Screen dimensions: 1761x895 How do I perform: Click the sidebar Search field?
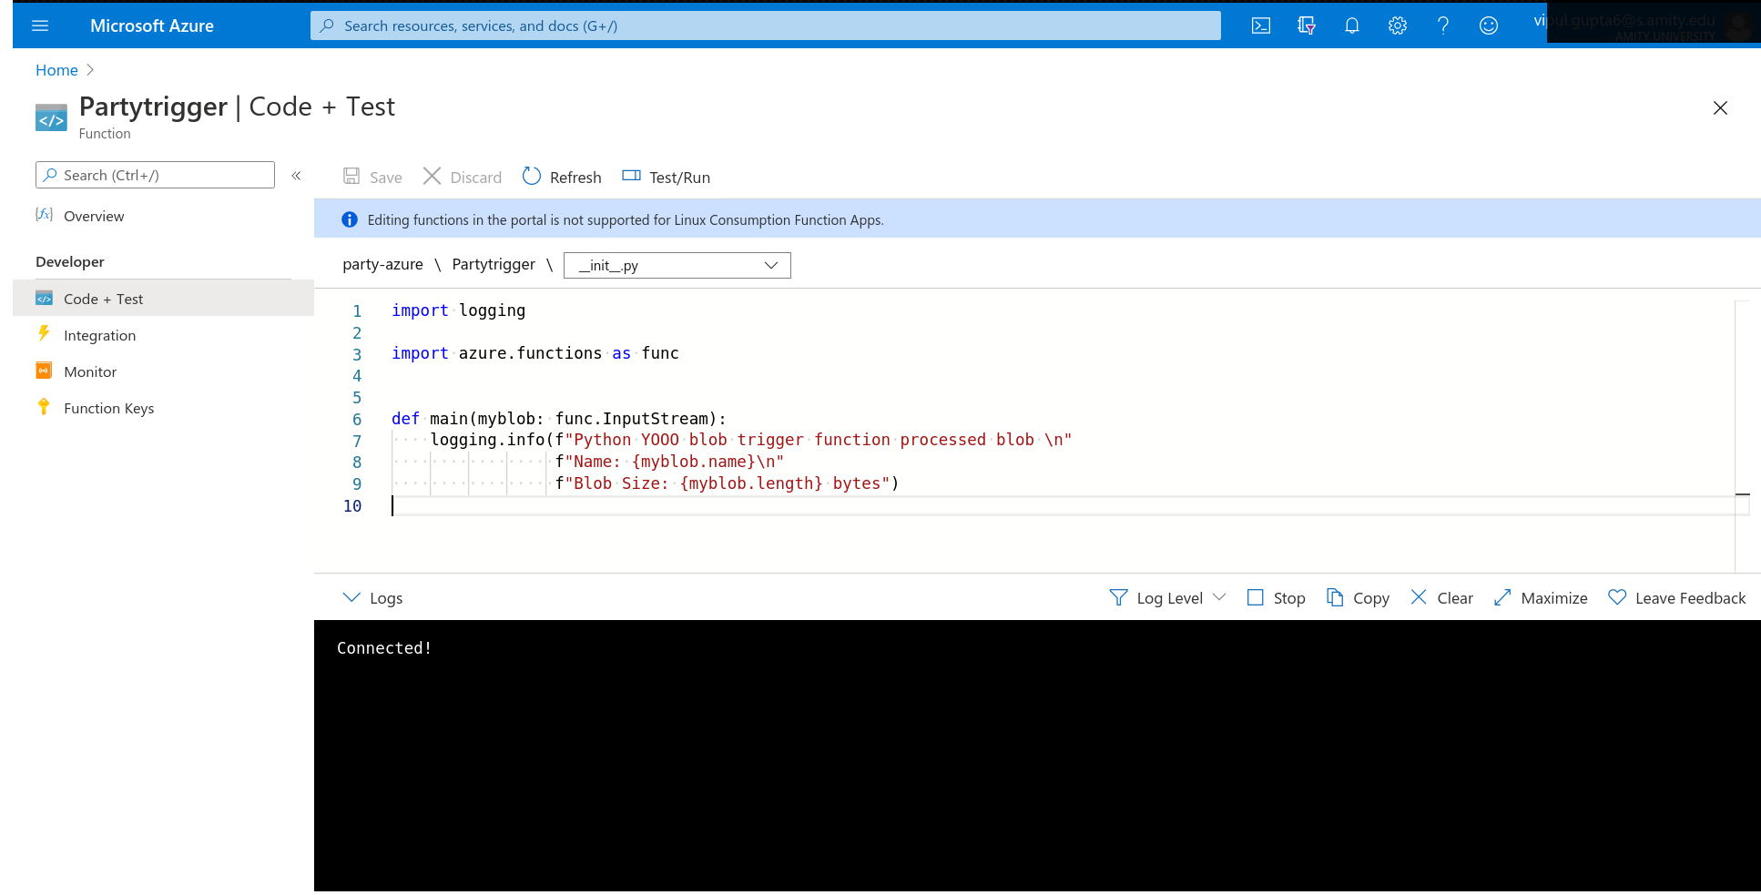[155, 175]
